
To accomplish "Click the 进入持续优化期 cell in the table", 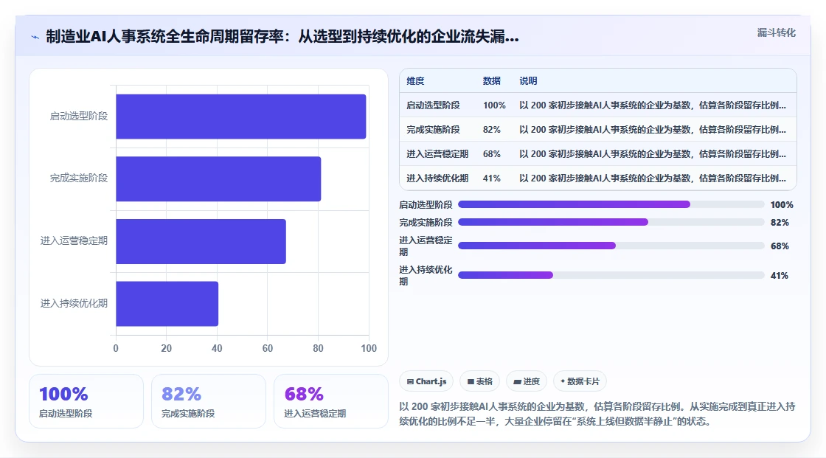I will coord(437,178).
